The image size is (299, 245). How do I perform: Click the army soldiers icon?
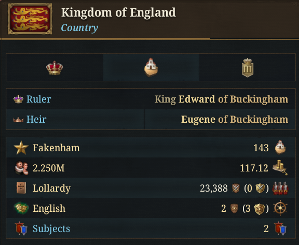(280, 188)
